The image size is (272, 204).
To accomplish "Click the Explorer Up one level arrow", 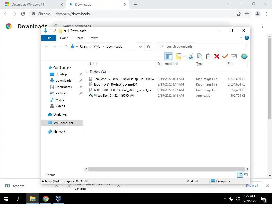I will click(66, 46).
